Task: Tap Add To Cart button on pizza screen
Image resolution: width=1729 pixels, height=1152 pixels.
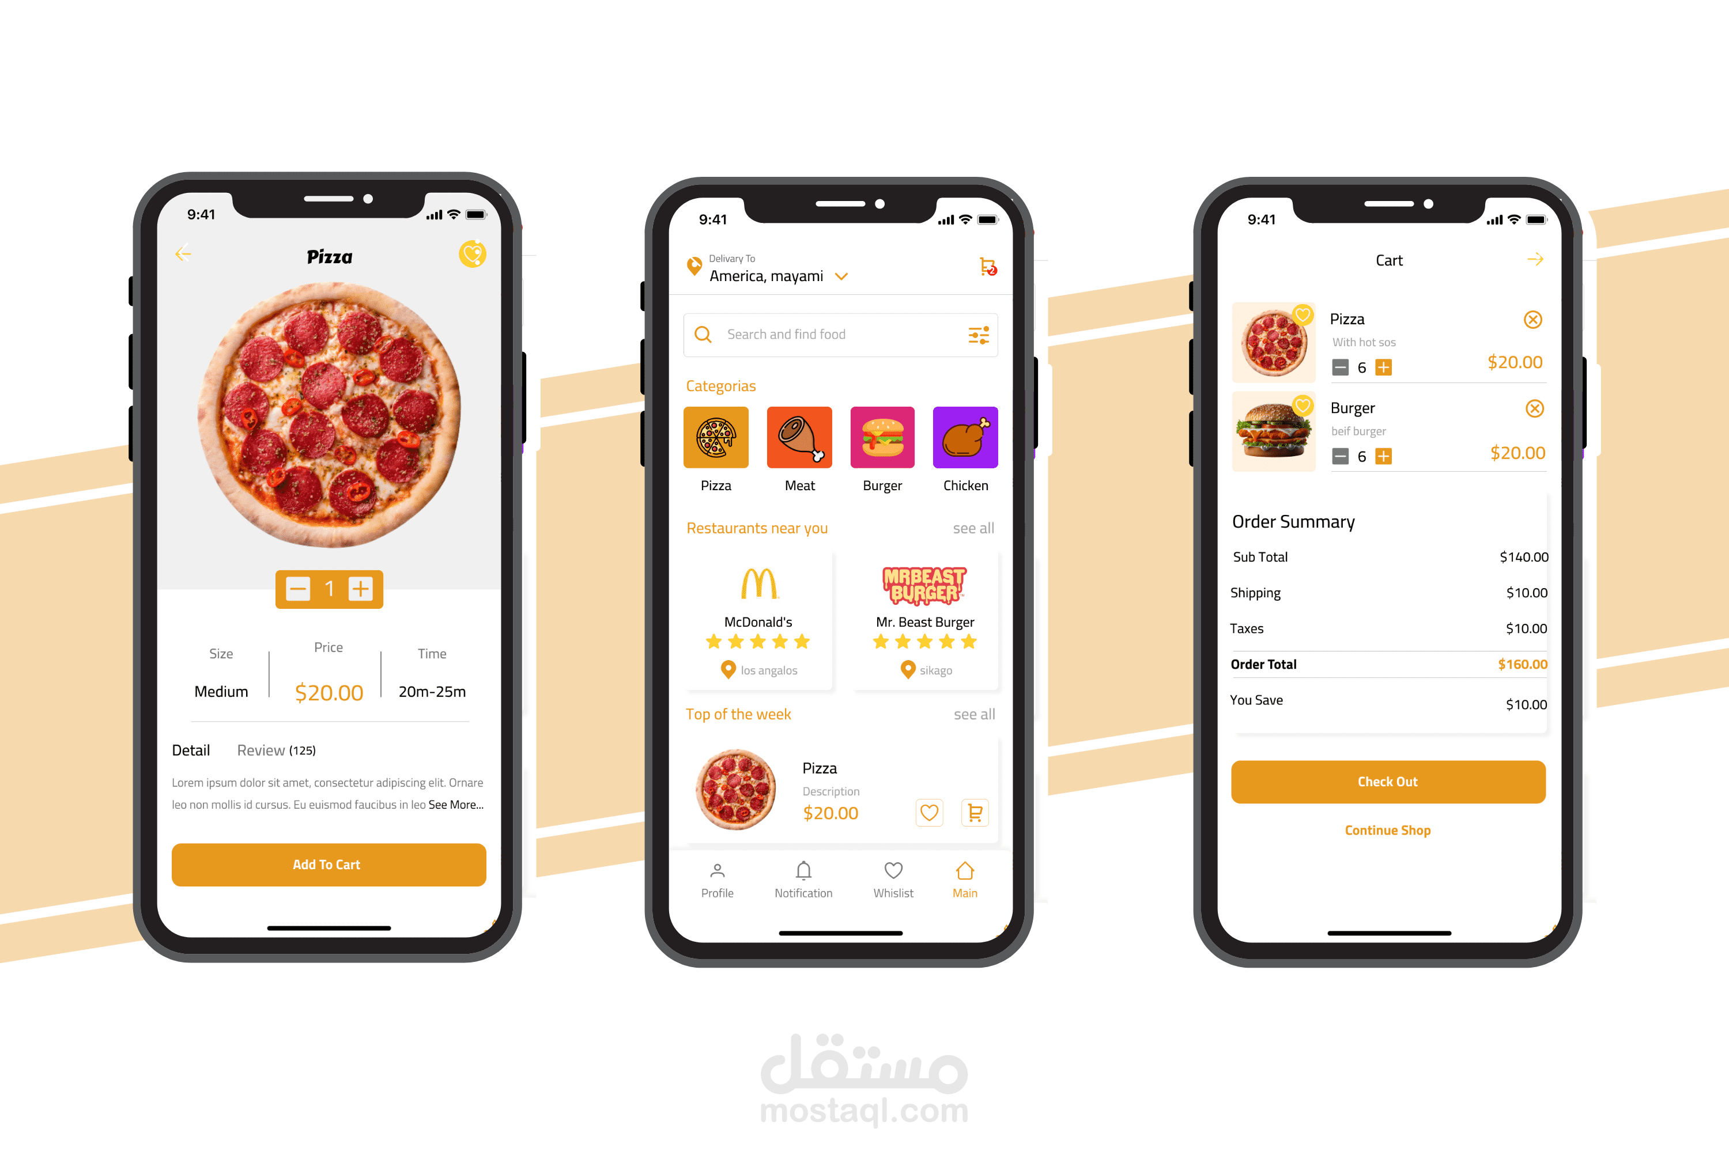Action: pyautogui.click(x=326, y=864)
